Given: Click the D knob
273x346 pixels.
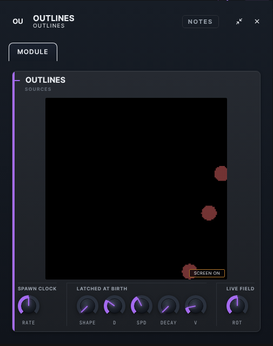Looking at the screenshot, I should [115, 306].
